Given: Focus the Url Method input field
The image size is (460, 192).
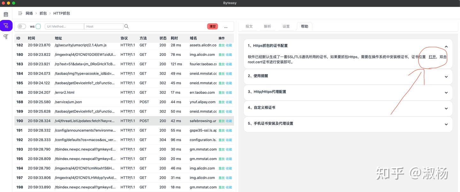Looking at the screenshot, I should click(x=65, y=26).
